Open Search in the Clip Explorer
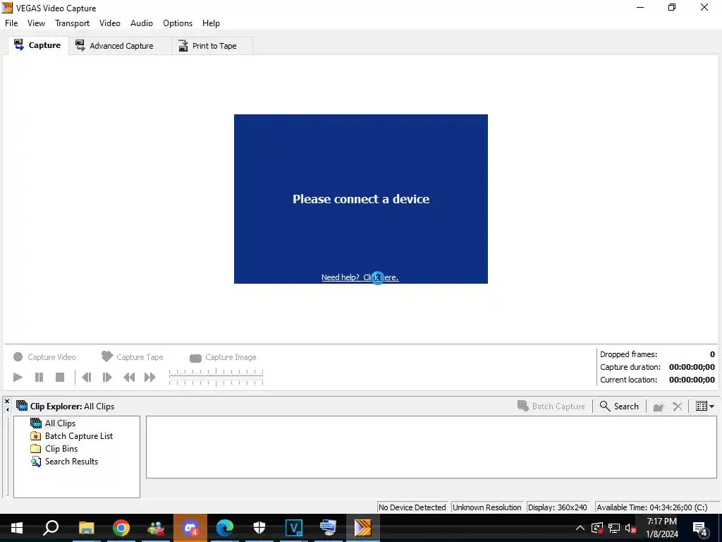 [x=619, y=406]
